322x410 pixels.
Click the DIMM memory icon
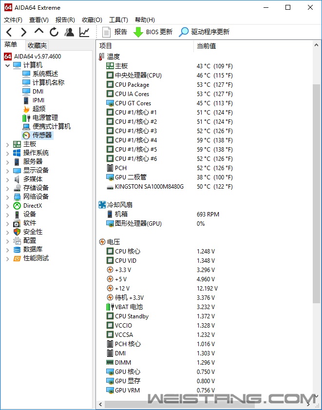tap(110, 362)
